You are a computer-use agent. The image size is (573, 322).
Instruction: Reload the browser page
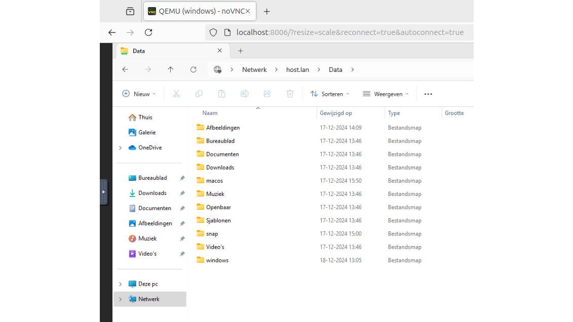148,32
